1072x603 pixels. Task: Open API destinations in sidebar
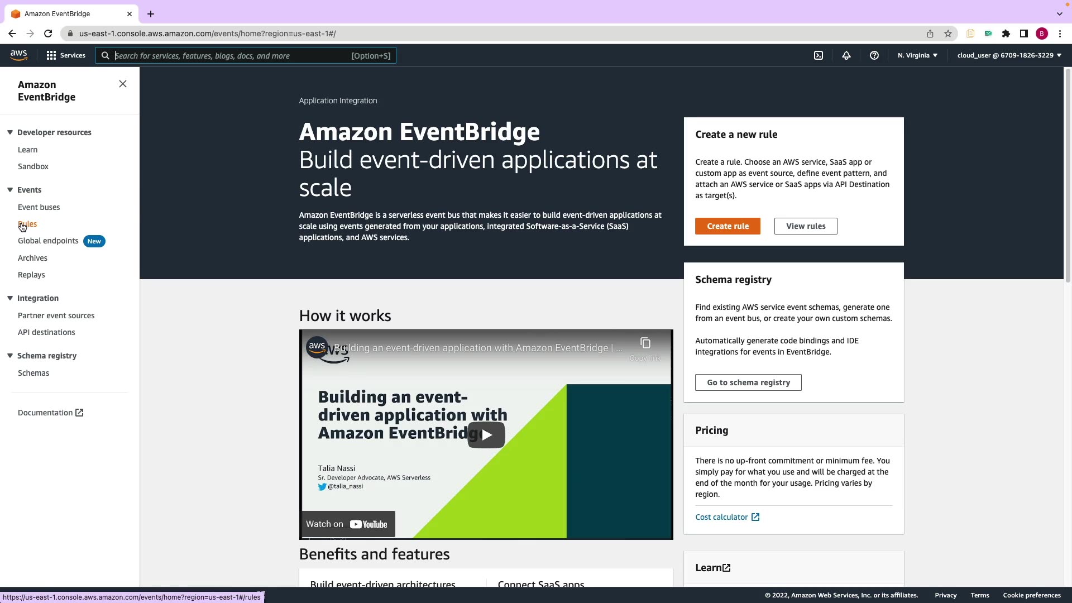pos(46,332)
